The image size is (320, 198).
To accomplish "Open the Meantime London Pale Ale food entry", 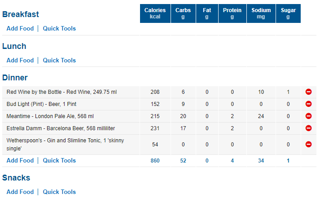I will [50, 116].
